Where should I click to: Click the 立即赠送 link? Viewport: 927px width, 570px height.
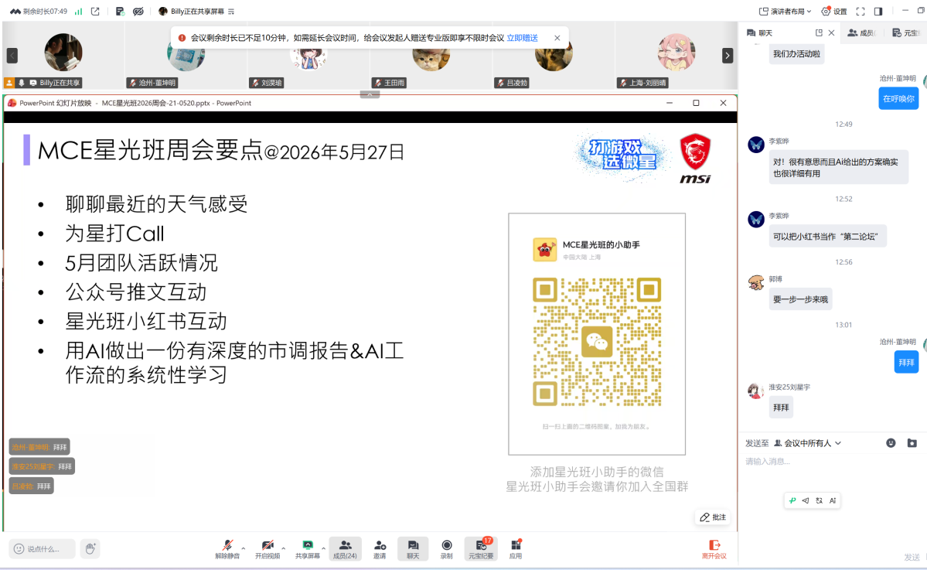[522, 38]
